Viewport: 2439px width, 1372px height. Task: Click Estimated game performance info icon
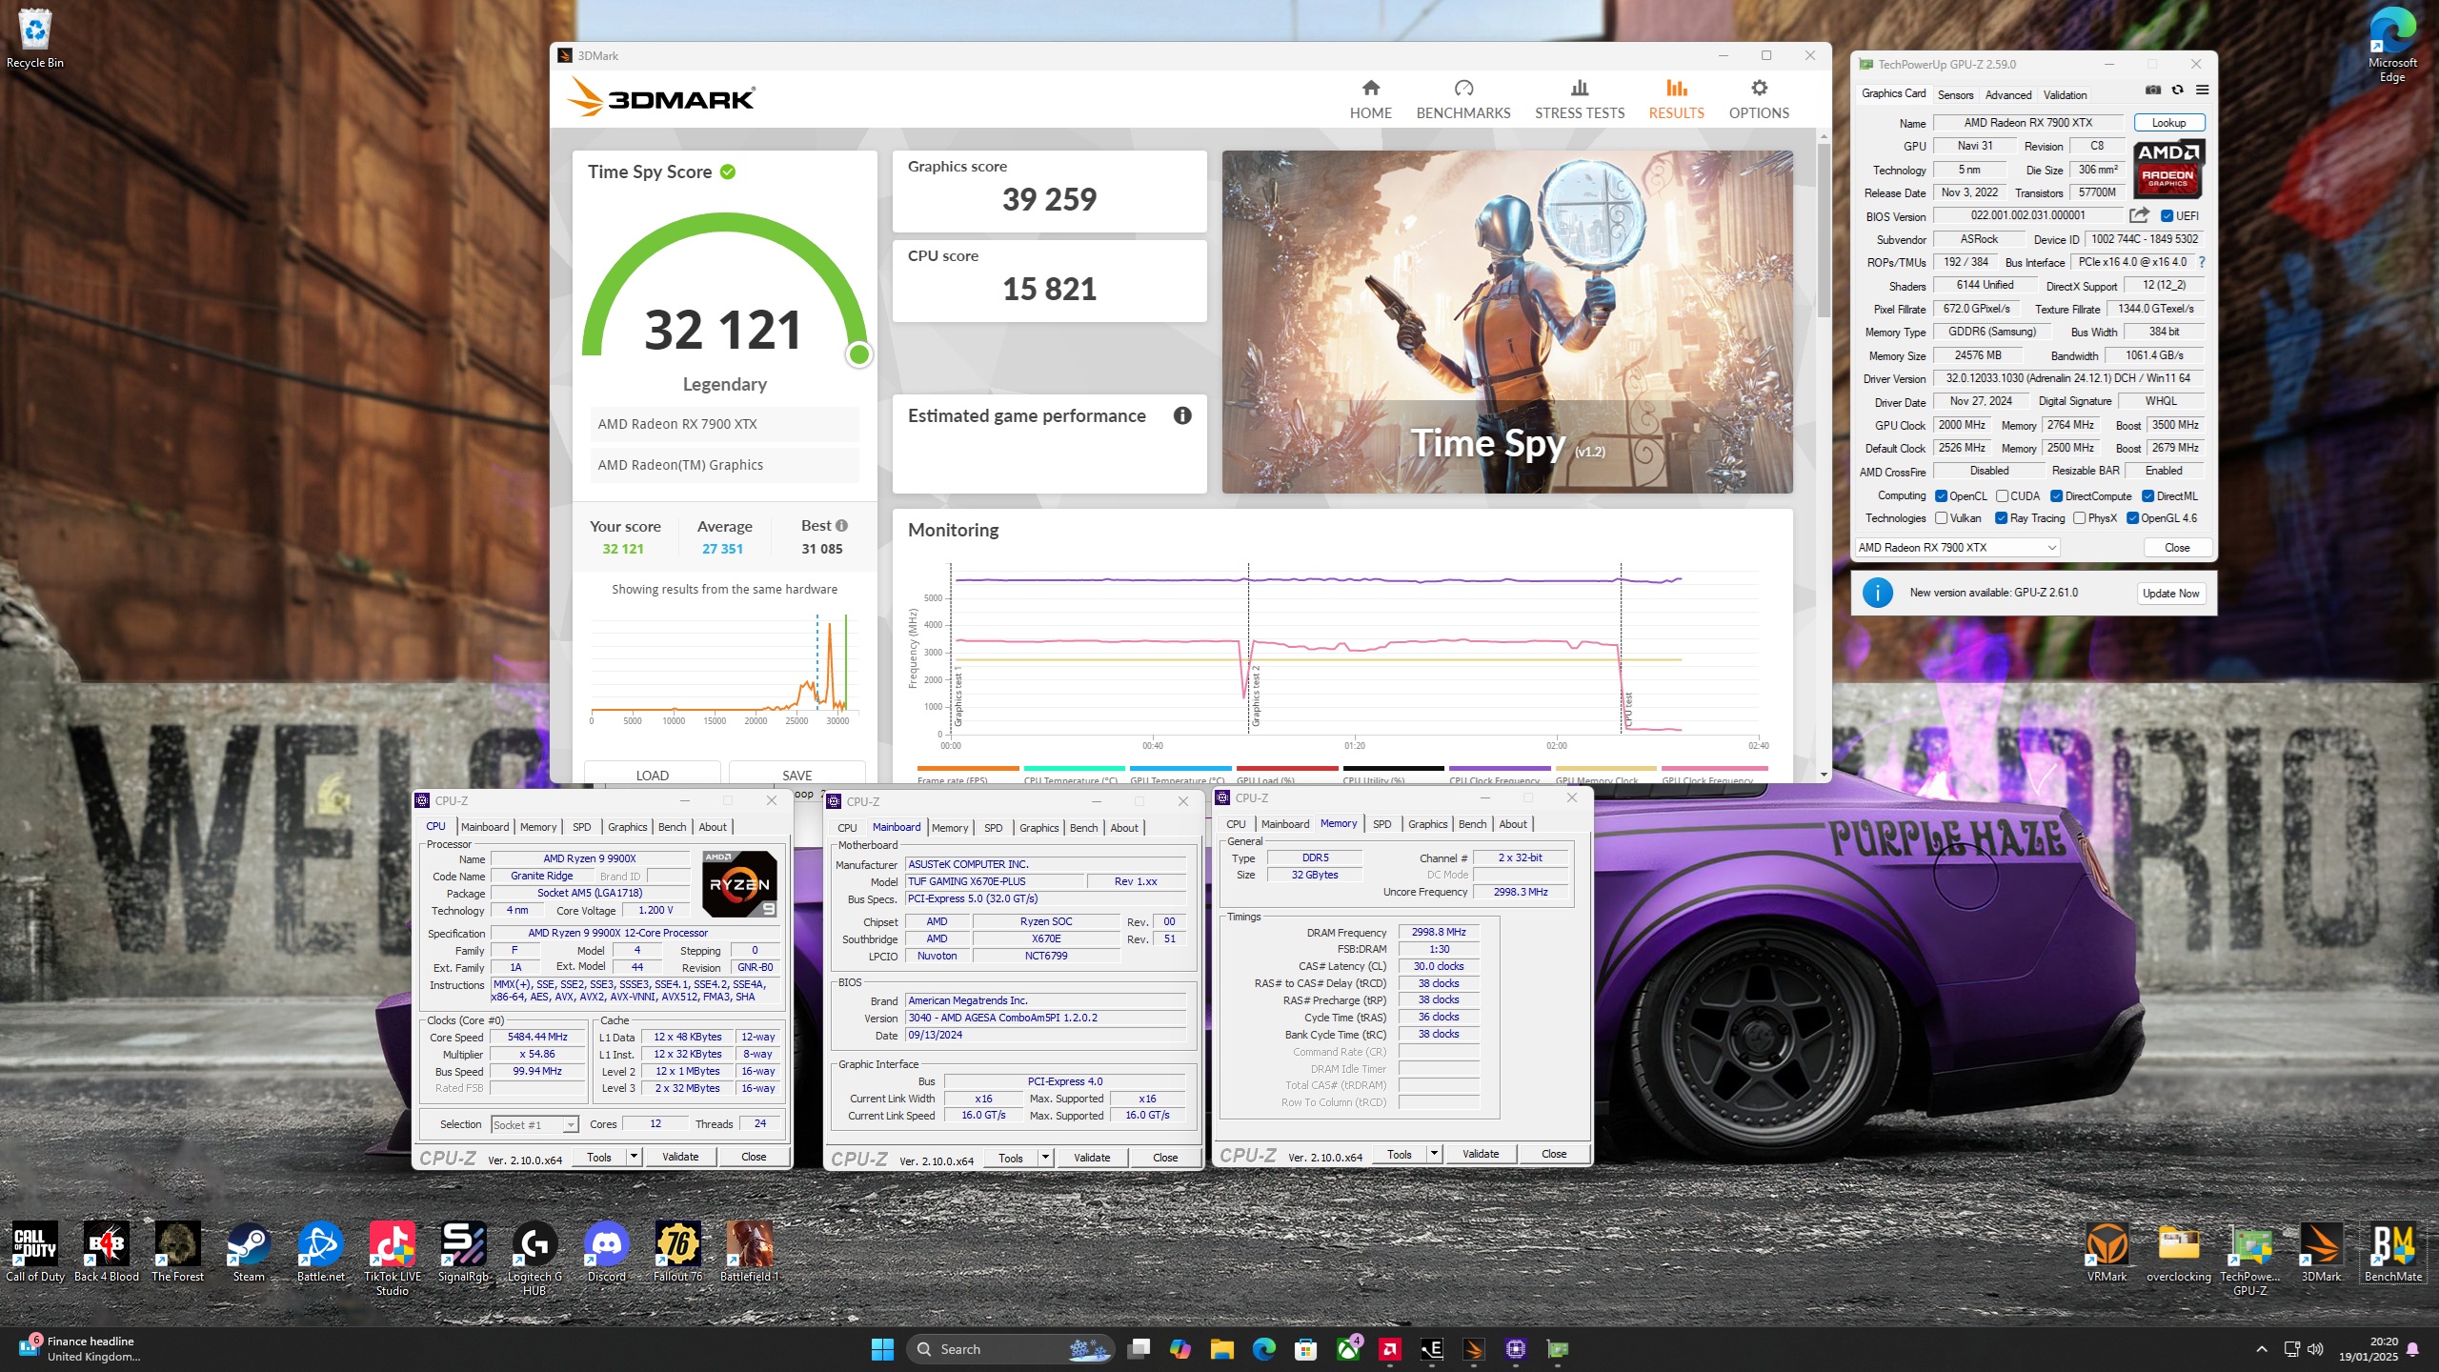pyautogui.click(x=1182, y=415)
